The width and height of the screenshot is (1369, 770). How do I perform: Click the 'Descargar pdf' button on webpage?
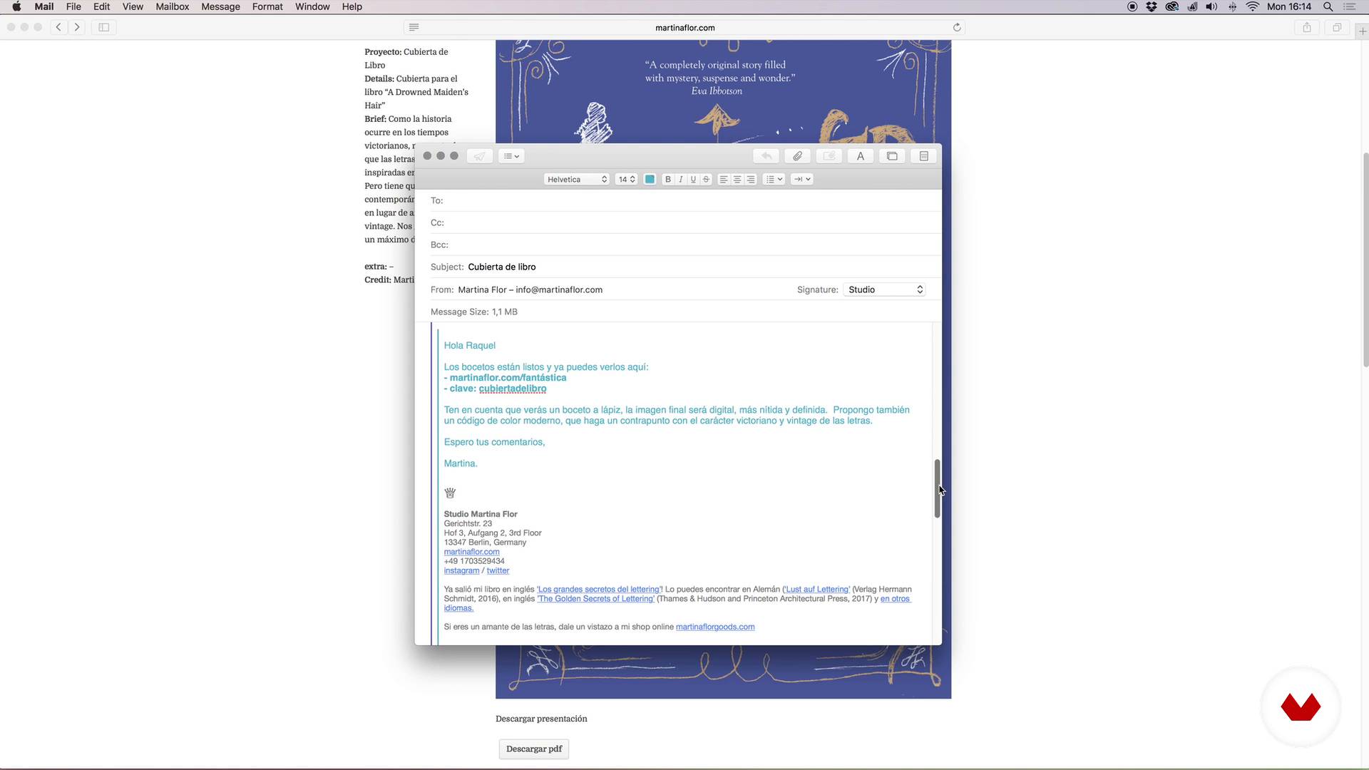click(533, 749)
